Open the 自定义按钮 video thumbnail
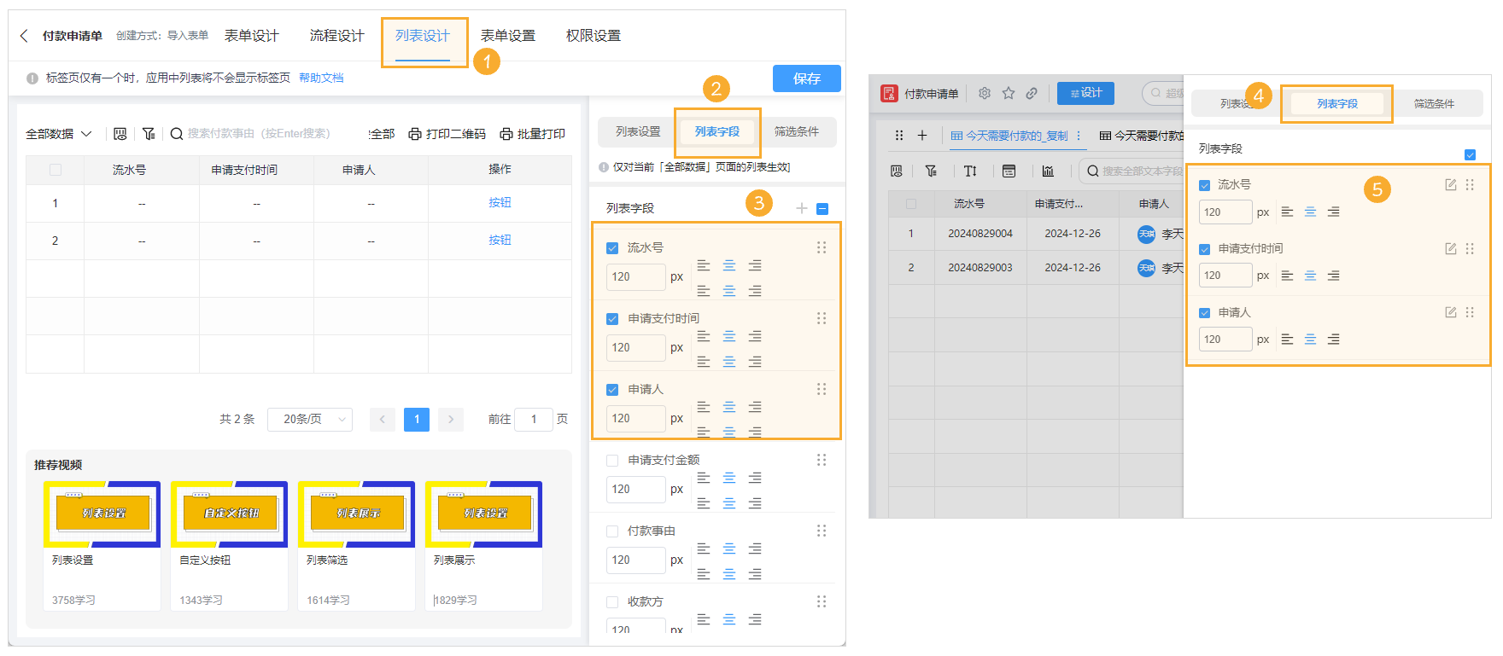1503x656 pixels. (230, 514)
